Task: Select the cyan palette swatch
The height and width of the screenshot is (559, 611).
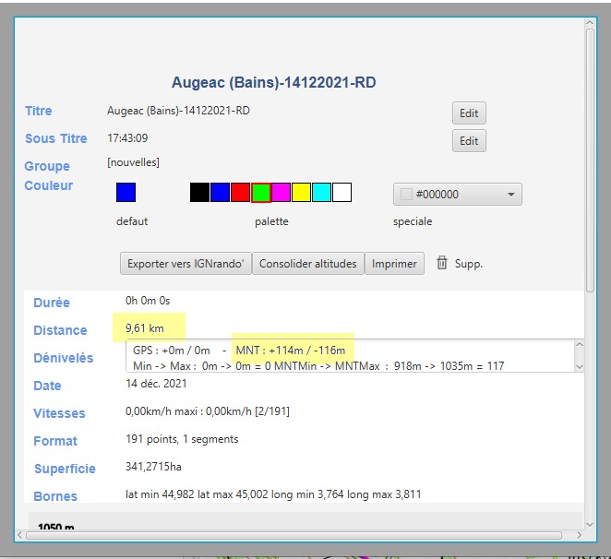Action: (x=321, y=193)
